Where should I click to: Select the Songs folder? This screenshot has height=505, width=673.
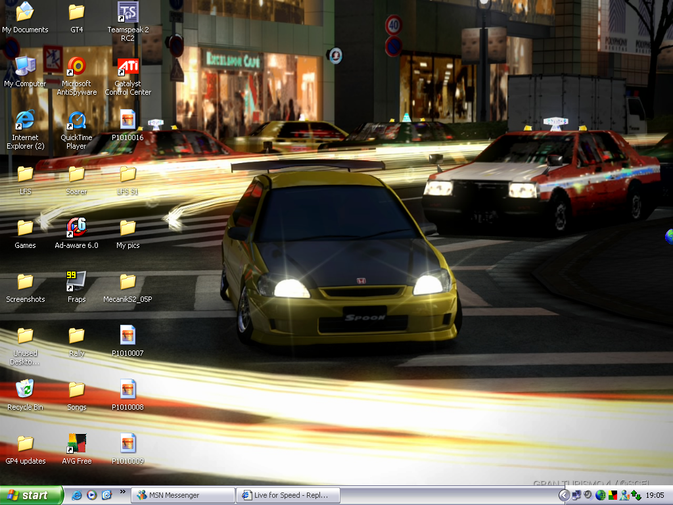76,396
